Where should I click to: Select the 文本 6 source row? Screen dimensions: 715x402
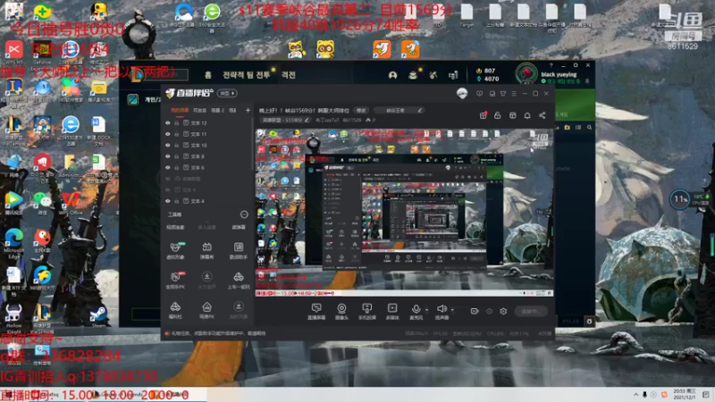pos(207,167)
